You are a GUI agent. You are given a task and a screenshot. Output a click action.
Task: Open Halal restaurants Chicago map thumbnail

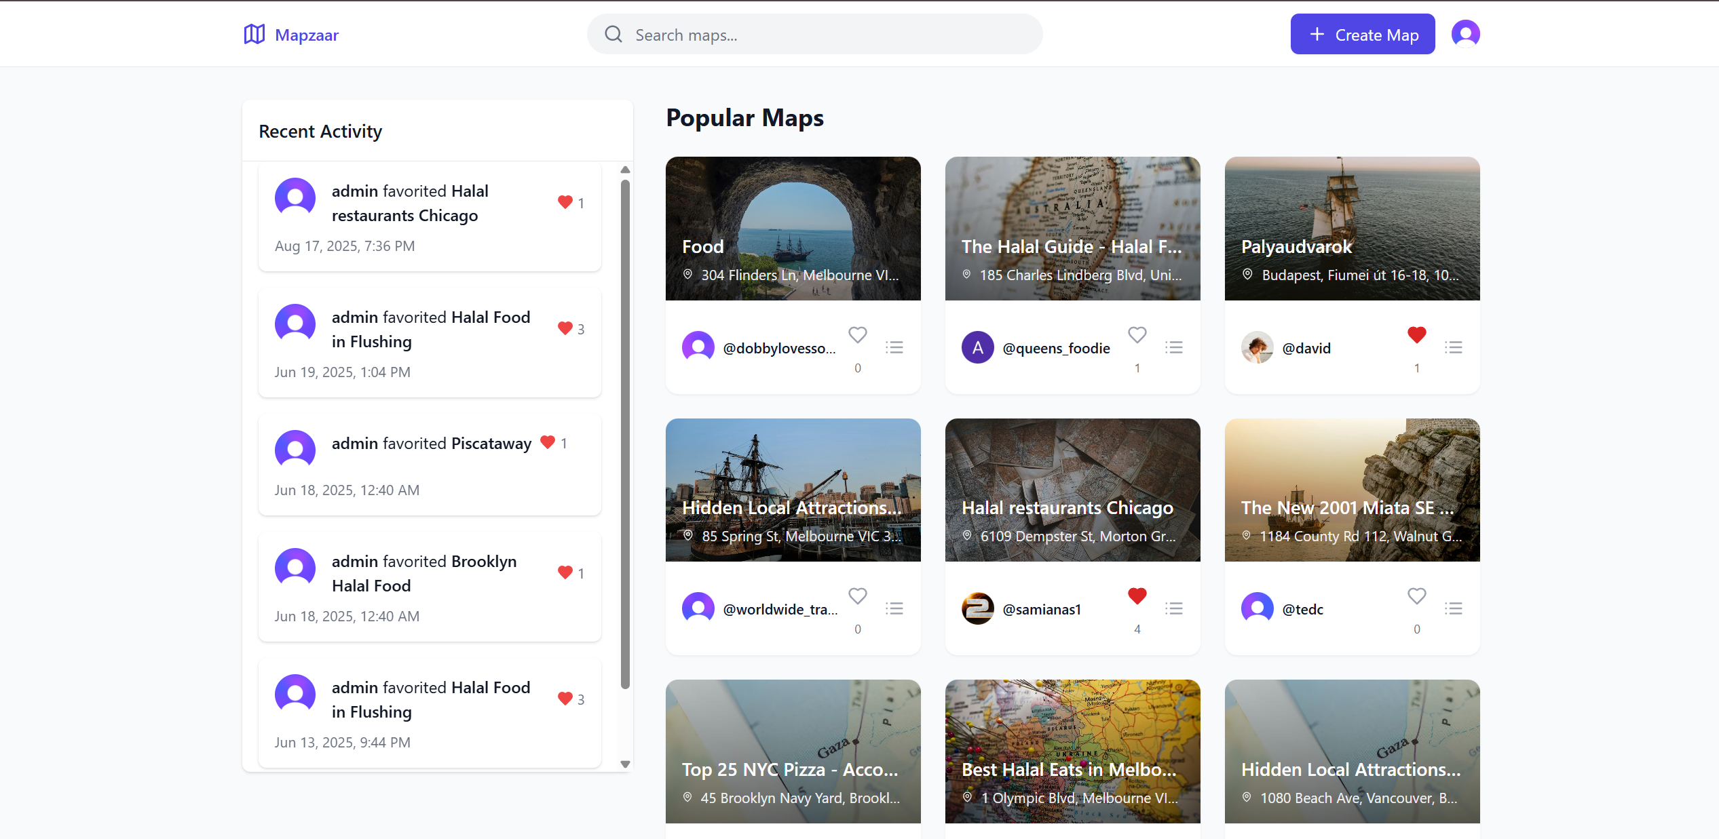1073,490
